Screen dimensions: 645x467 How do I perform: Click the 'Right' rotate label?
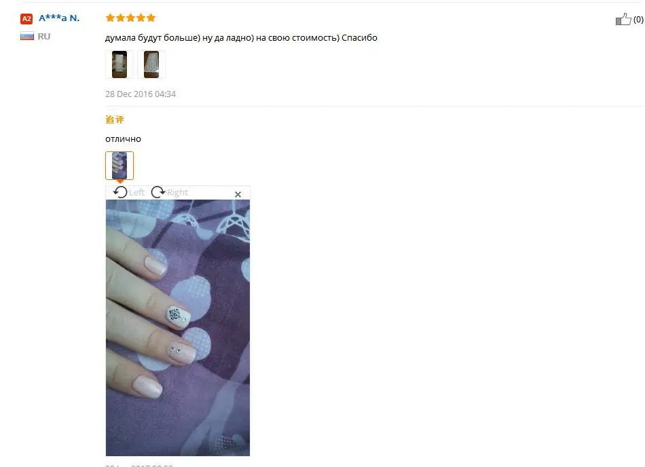pyautogui.click(x=177, y=192)
